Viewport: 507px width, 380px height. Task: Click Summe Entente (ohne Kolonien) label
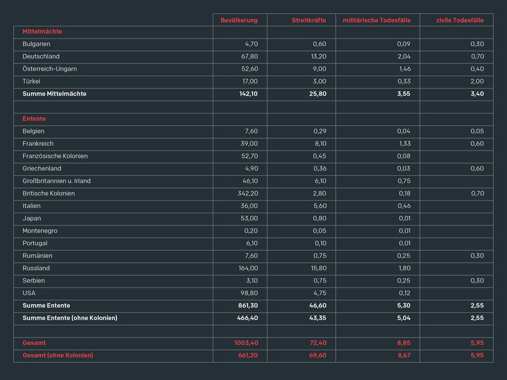pyautogui.click(x=70, y=318)
